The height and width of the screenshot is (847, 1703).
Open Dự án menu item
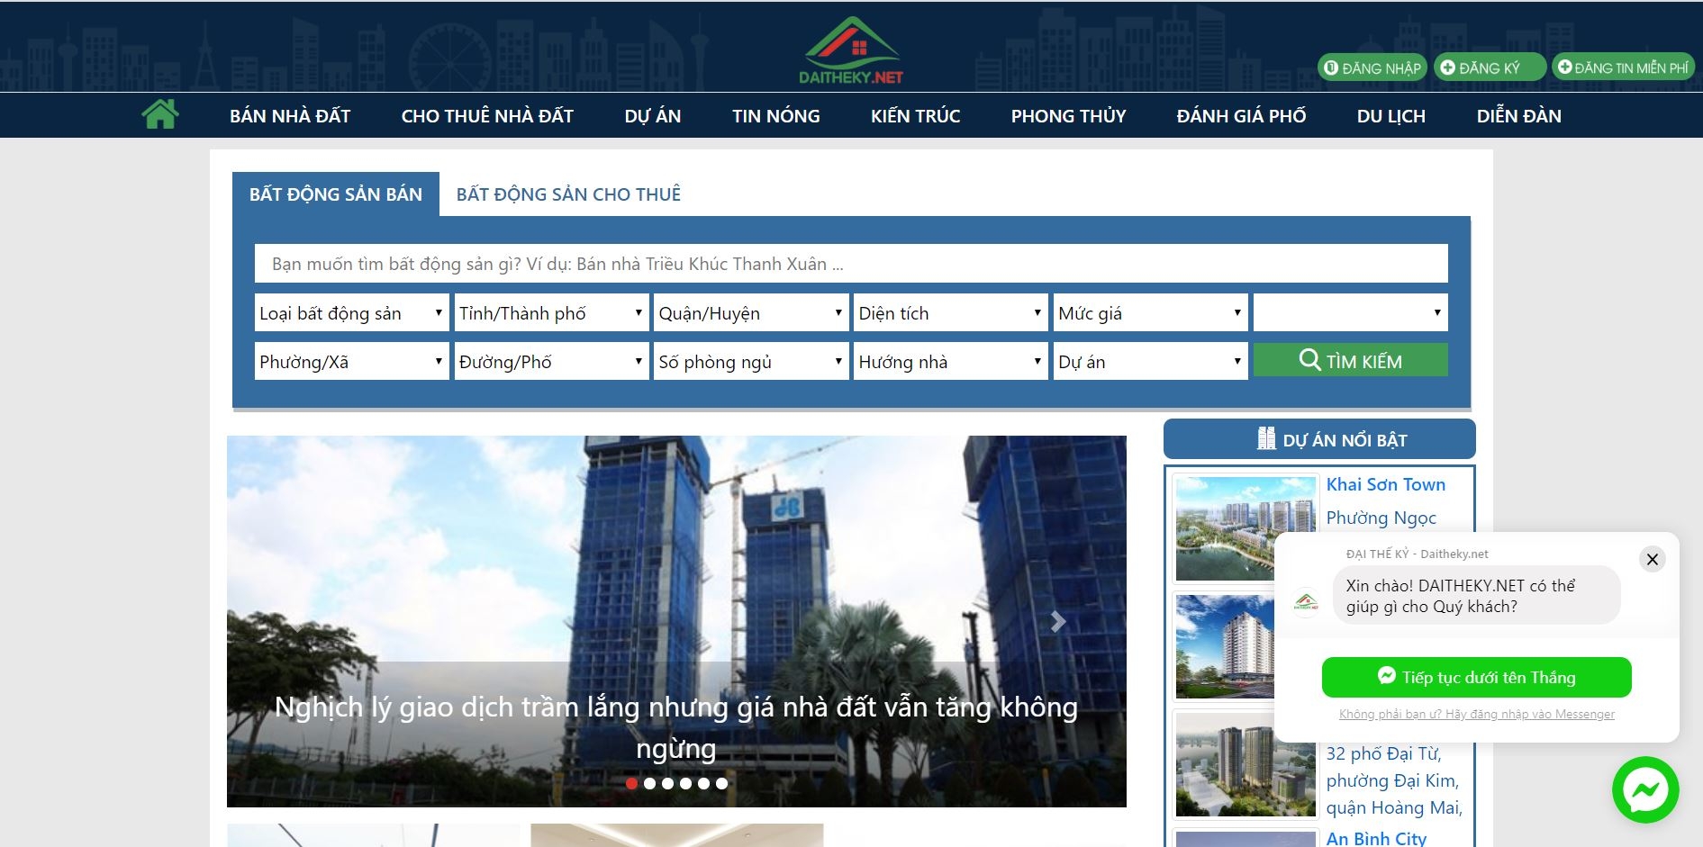(x=653, y=115)
